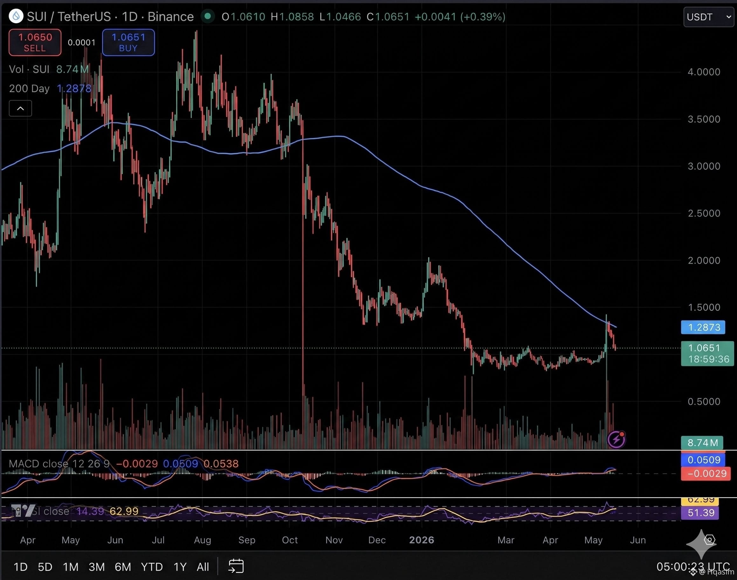The height and width of the screenshot is (580, 737).
Task: Click the blue 0.0509 MACD axis label
Action: click(x=703, y=460)
